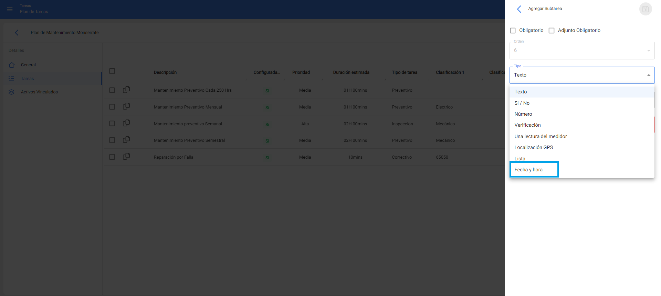Screen dimensions: 661x296
Task: Open the hamburger menu icon
Action: coord(10,9)
